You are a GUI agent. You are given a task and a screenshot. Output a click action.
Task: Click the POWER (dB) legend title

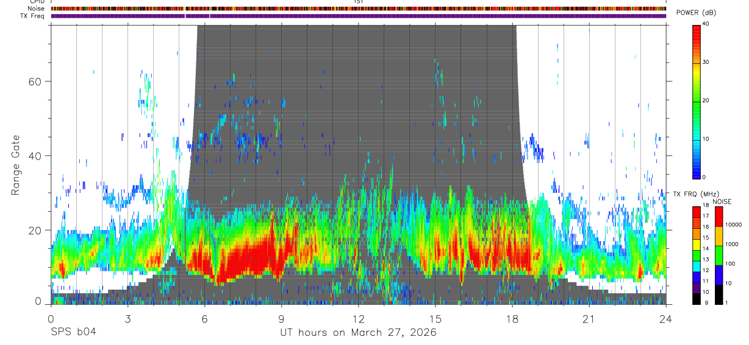point(697,13)
